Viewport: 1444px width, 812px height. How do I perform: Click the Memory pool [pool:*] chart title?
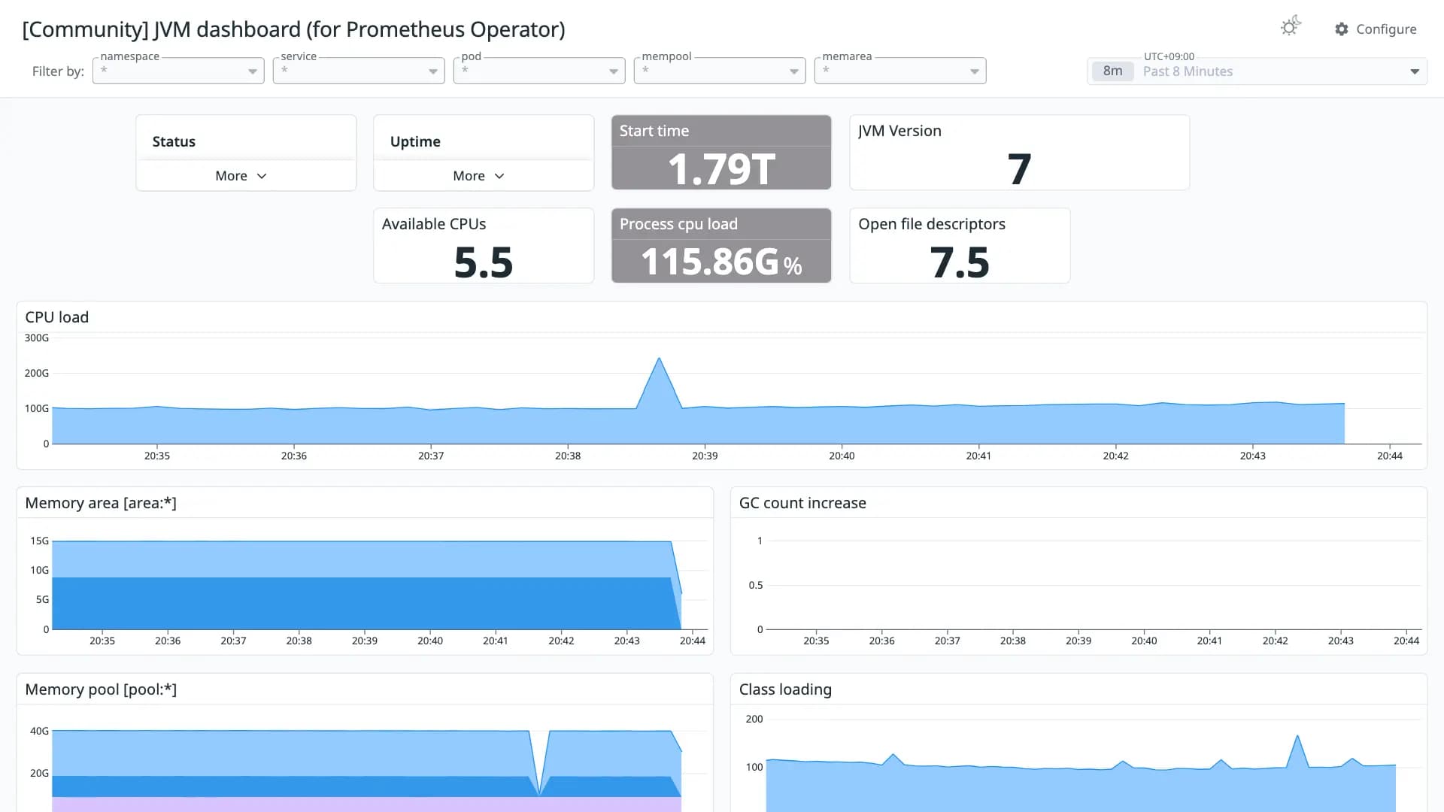[101, 689]
